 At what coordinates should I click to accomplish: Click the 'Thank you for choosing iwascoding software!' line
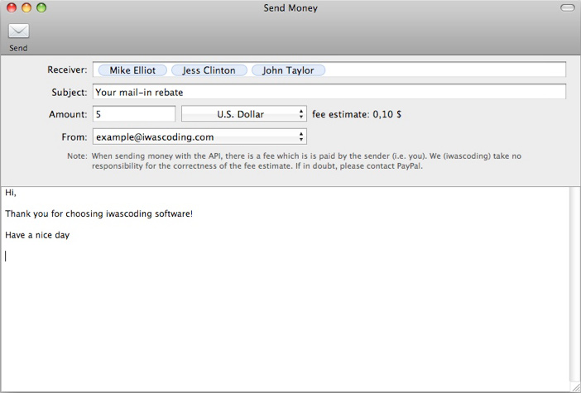point(99,213)
